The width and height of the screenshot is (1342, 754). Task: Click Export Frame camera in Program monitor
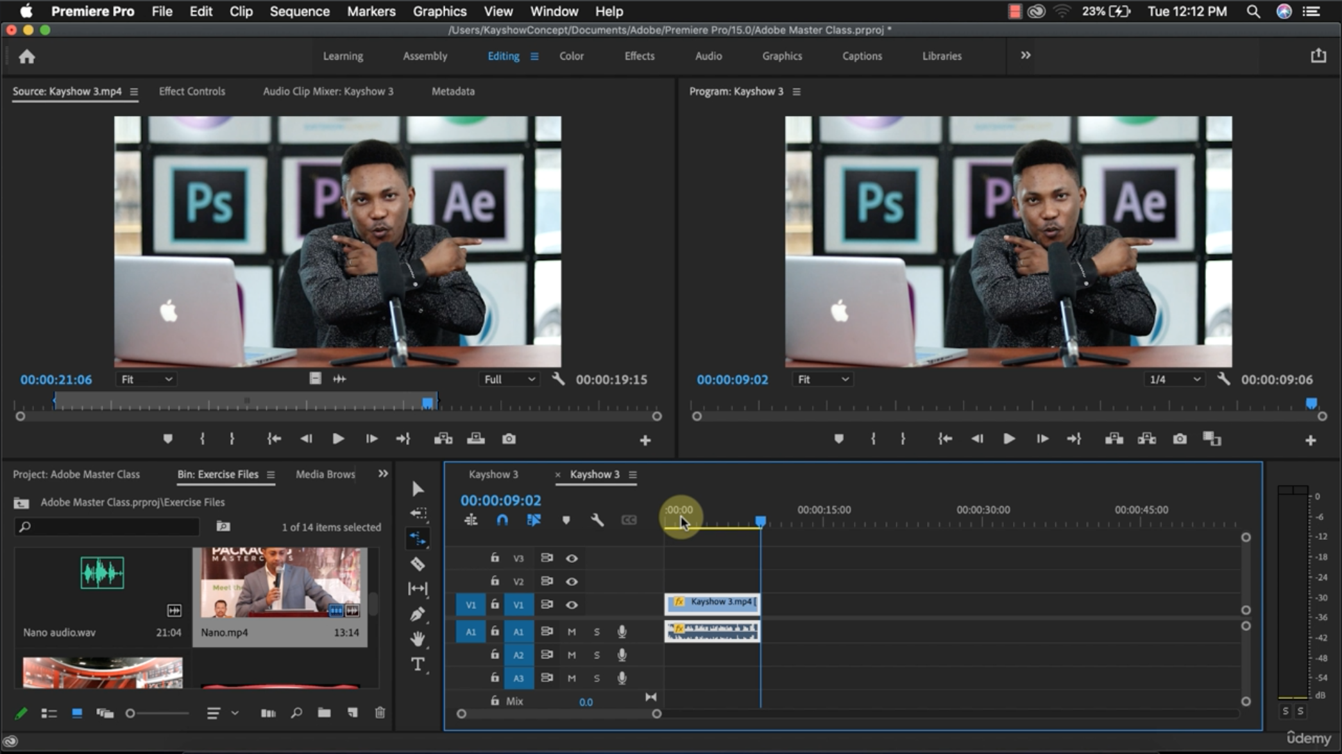coord(1180,439)
